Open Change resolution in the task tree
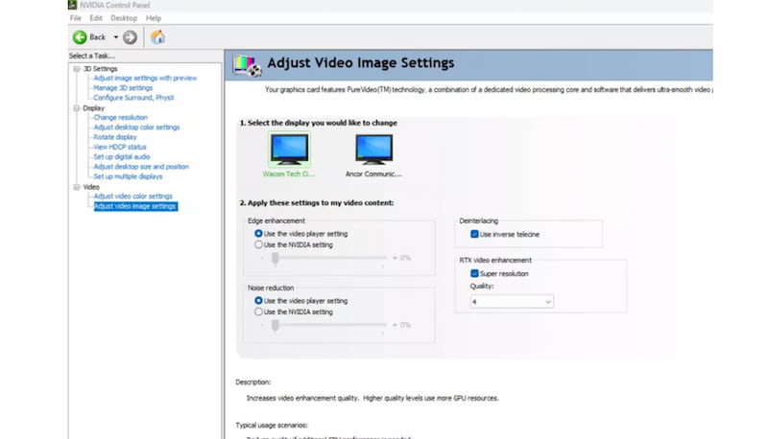The width and height of the screenshot is (768, 439). [x=120, y=118]
